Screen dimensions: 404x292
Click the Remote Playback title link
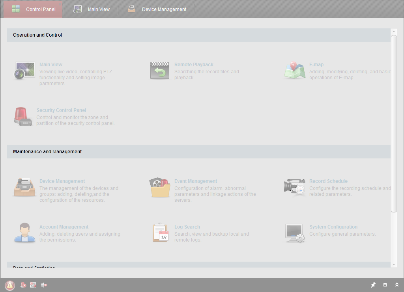(x=194, y=65)
